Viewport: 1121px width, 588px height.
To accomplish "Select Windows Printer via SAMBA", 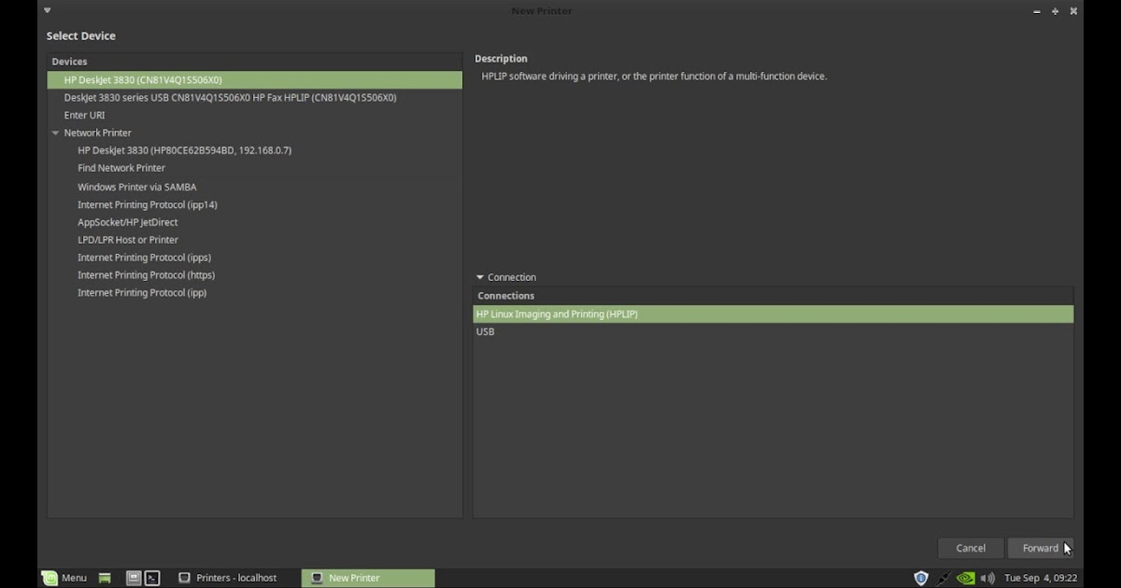I will pos(254,187).
